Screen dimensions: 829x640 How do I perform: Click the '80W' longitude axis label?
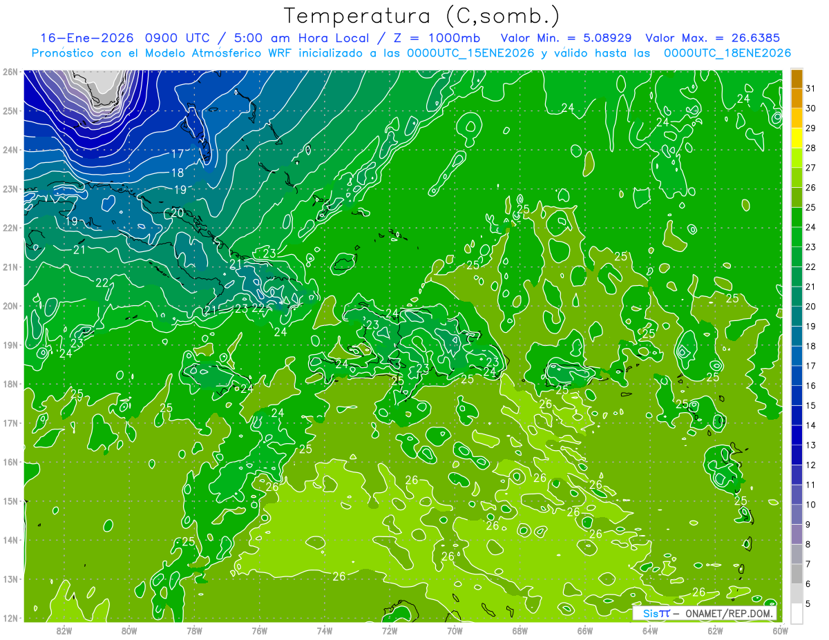tap(129, 630)
